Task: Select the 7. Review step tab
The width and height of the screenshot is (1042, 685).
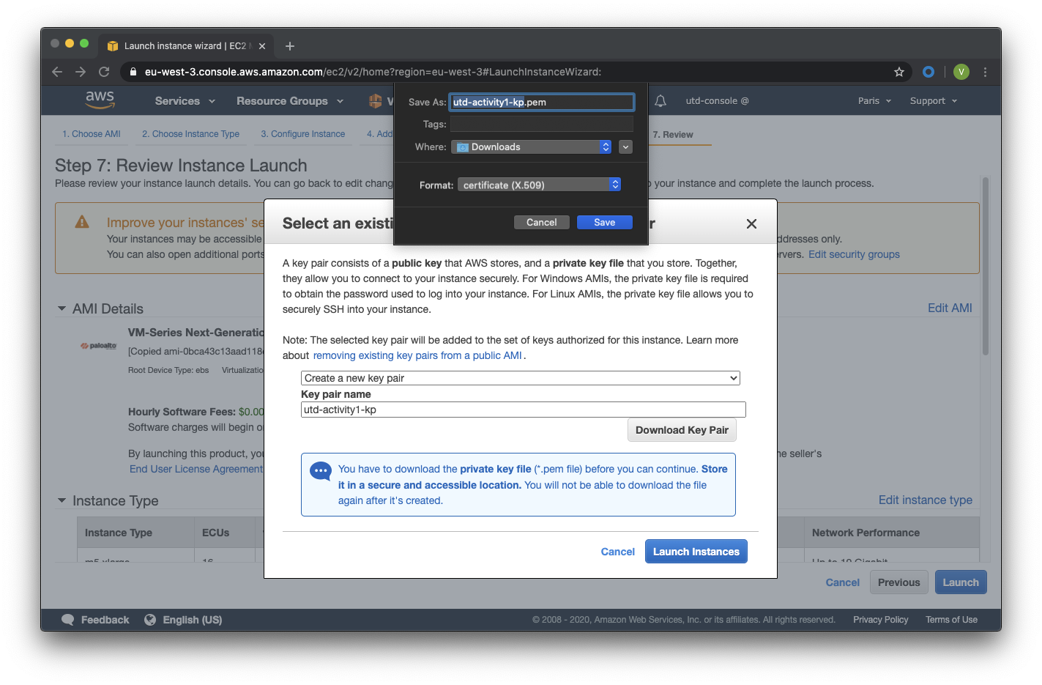Action: (x=673, y=135)
